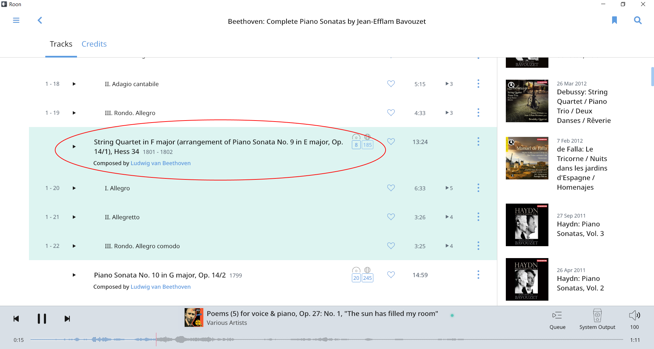The height and width of the screenshot is (349, 654).
Task: Play Piano Sonata No. 10 in G major
Action: pyautogui.click(x=74, y=275)
